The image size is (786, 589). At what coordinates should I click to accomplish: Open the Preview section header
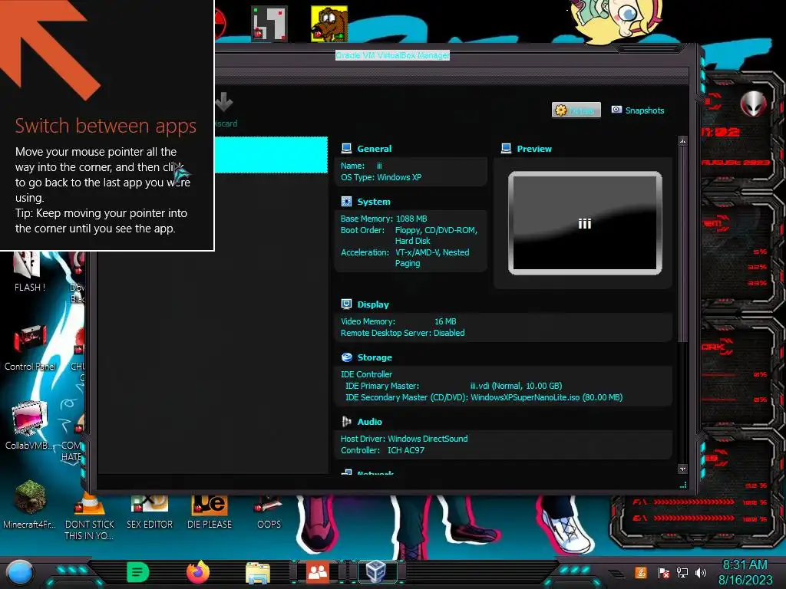(x=534, y=149)
